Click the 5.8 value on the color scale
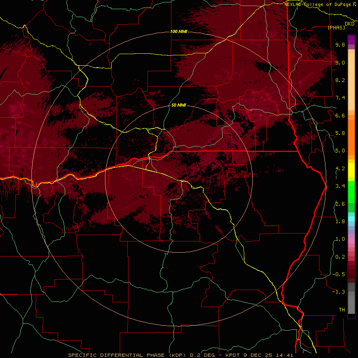 tap(340, 133)
